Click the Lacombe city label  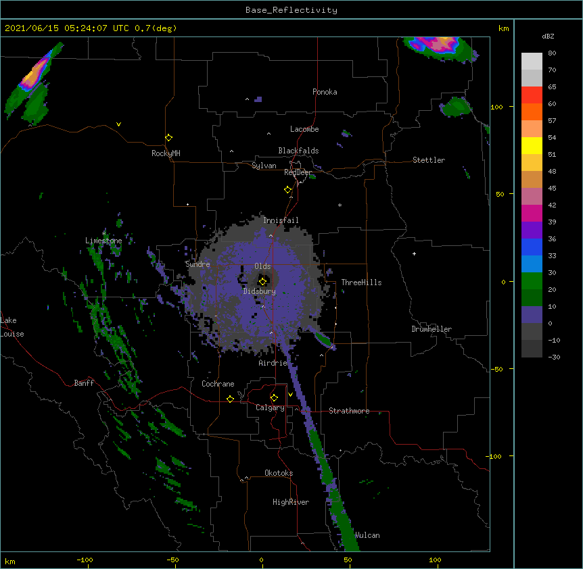click(x=304, y=129)
